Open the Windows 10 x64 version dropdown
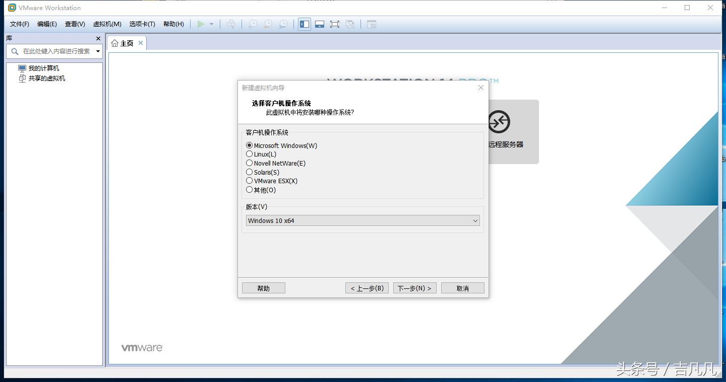This screenshot has height=382, width=726. coord(474,220)
